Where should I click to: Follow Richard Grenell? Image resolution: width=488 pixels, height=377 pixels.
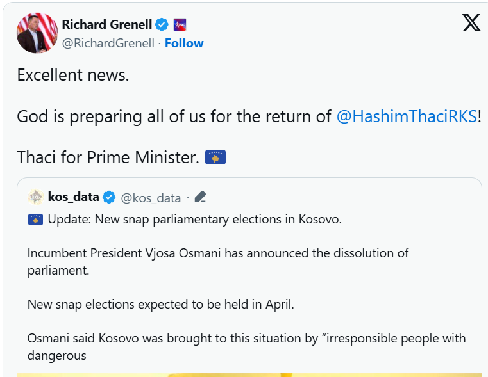tap(184, 43)
